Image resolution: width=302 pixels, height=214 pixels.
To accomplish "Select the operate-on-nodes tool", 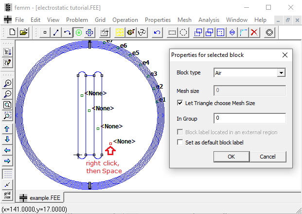I will [45, 33].
